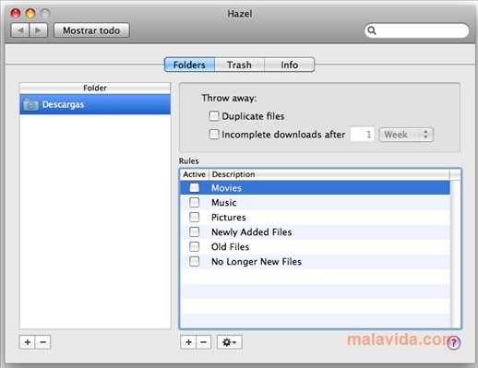478x368 pixels.
Task: Click the incomplete downloads number field
Action: click(362, 135)
